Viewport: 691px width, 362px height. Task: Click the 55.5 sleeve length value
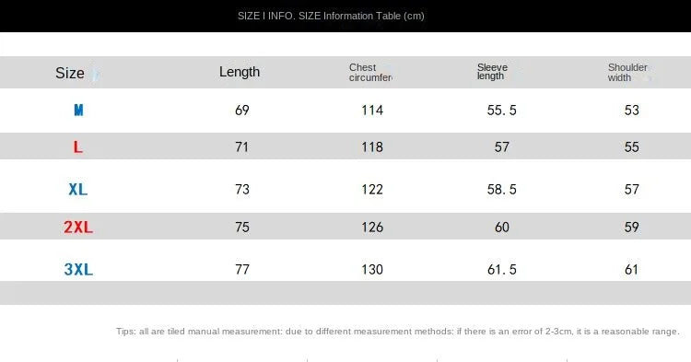(x=501, y=111)
